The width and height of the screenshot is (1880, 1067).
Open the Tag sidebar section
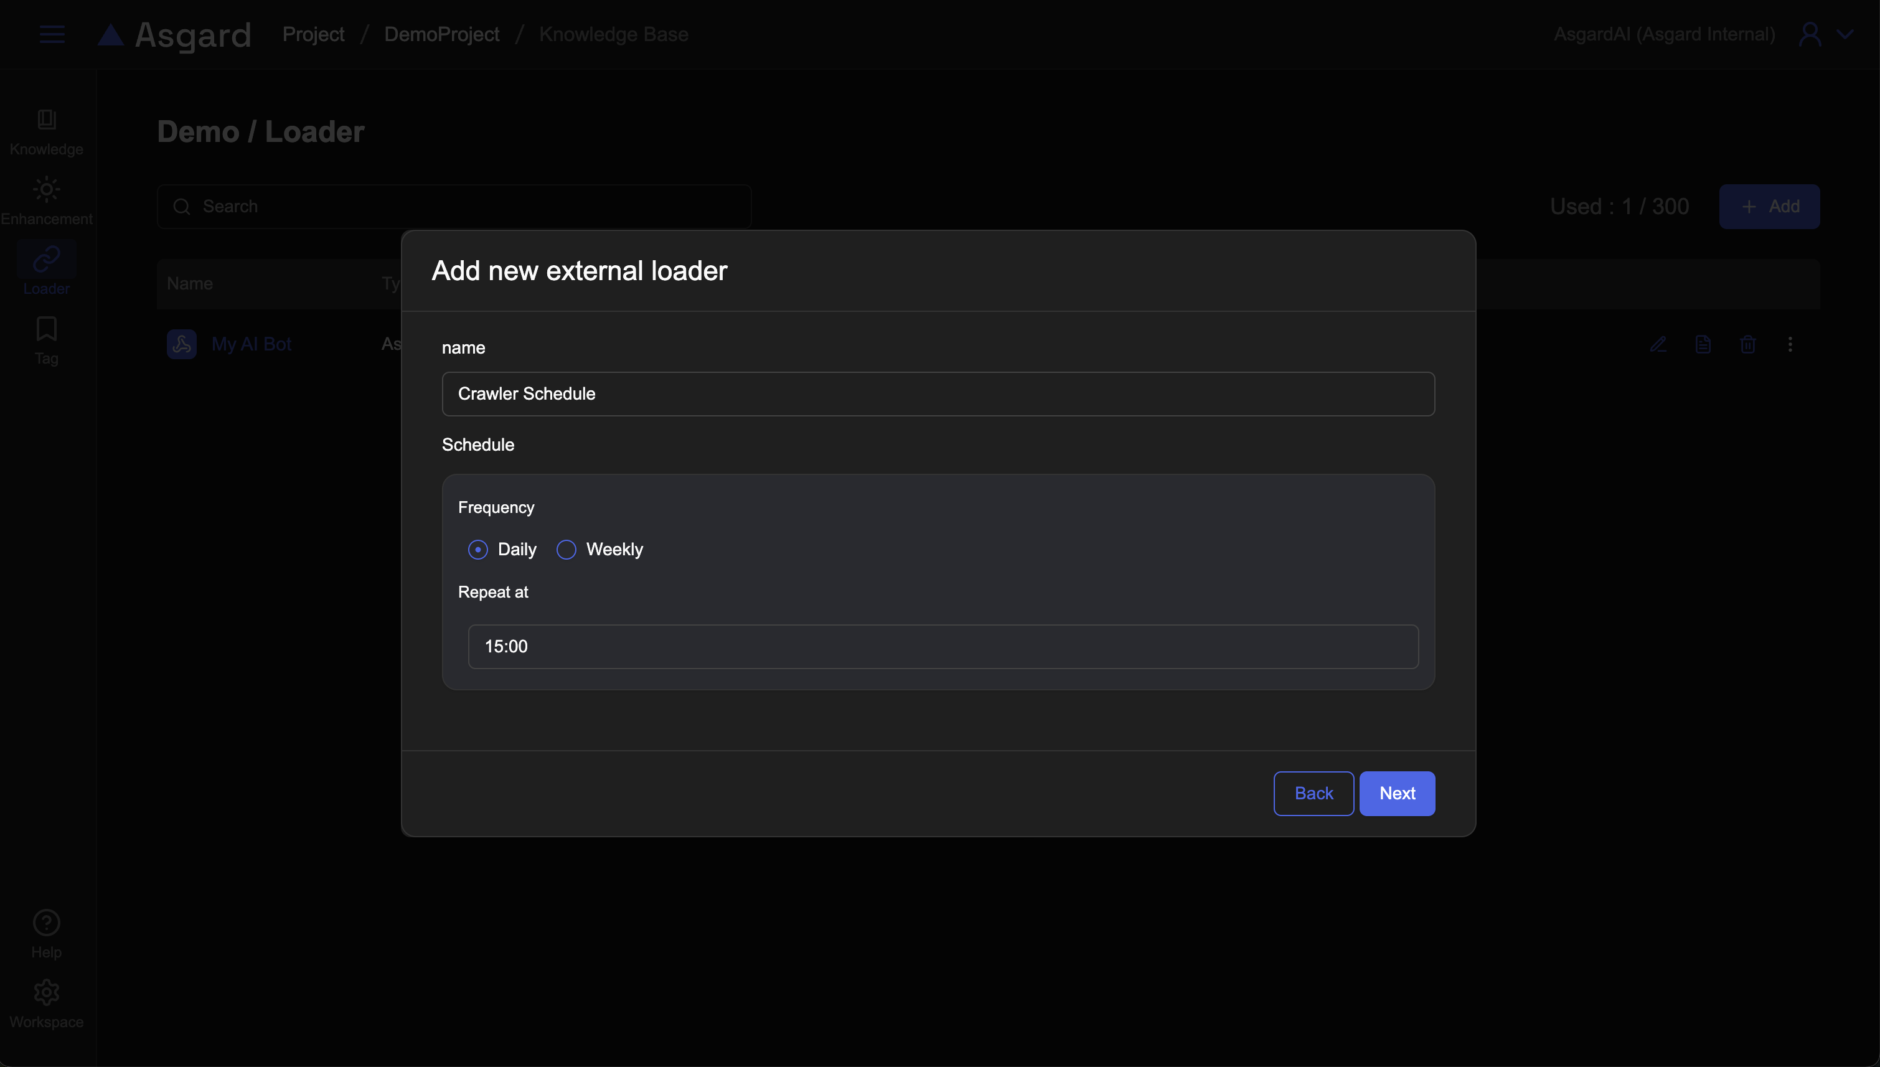click(x=46, y=340)
